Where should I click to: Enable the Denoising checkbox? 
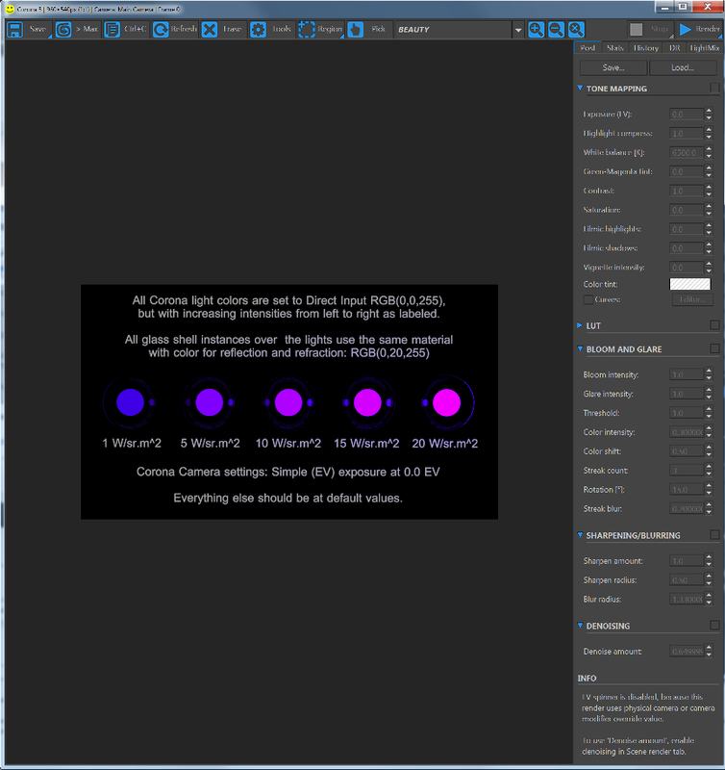point(714,625)
